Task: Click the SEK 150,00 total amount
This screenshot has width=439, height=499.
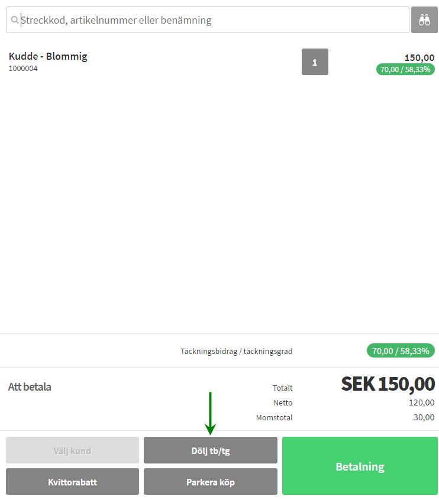Action: pos(388,384)
